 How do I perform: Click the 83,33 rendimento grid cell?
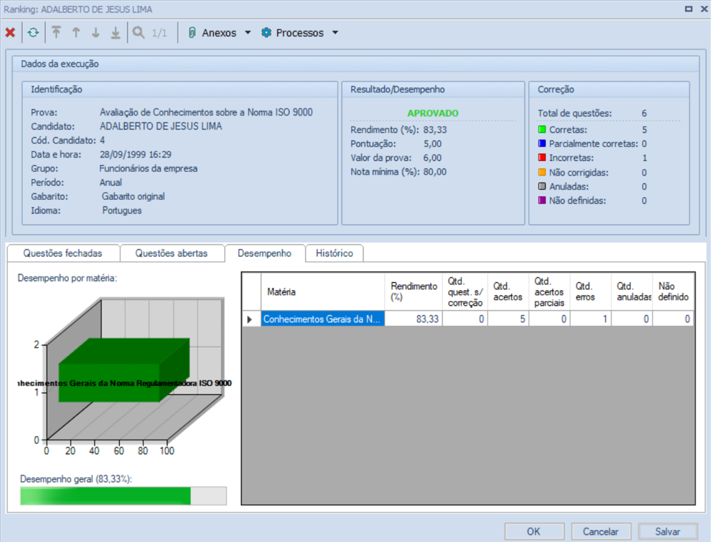414,319
